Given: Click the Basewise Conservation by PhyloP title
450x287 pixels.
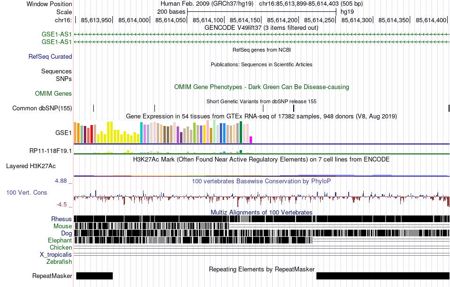Looking at the screenshot, I should (261, 181).
